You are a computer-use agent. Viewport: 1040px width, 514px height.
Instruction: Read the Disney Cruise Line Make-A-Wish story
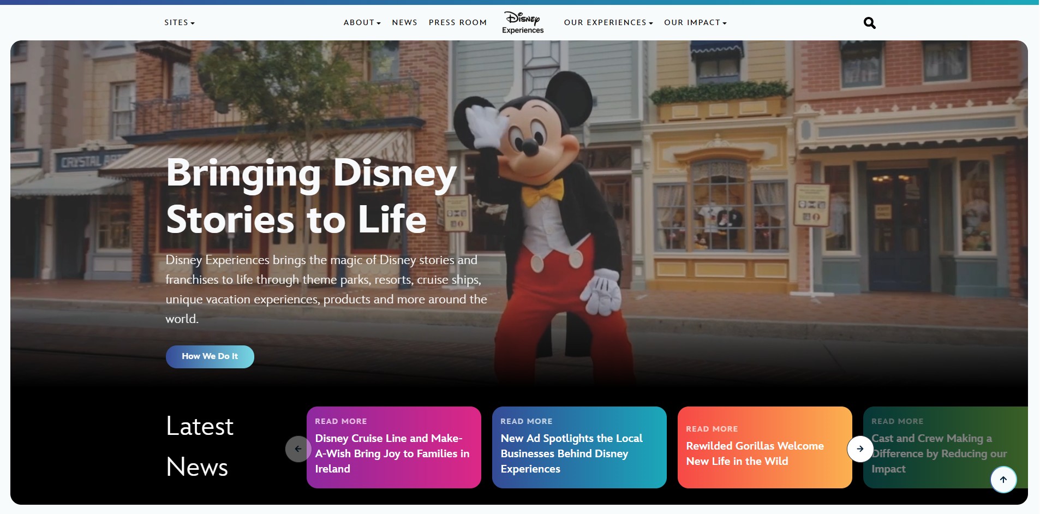394,447
